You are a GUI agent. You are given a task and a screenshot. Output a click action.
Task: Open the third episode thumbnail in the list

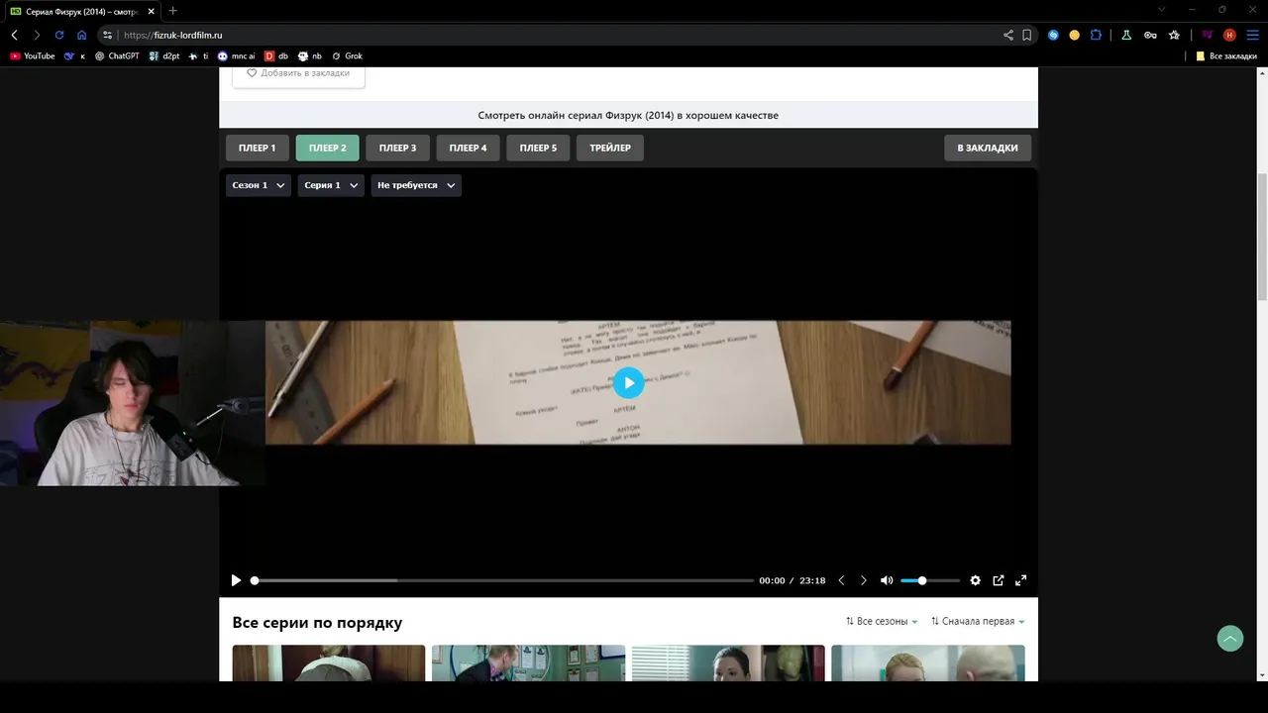[728, 662]
